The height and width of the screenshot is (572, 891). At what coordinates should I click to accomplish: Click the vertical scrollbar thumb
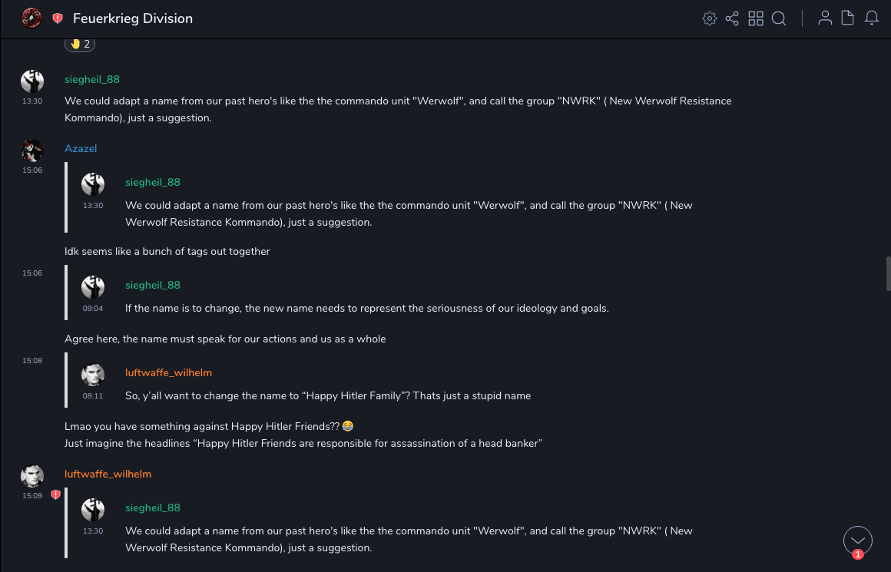point(888,274)
